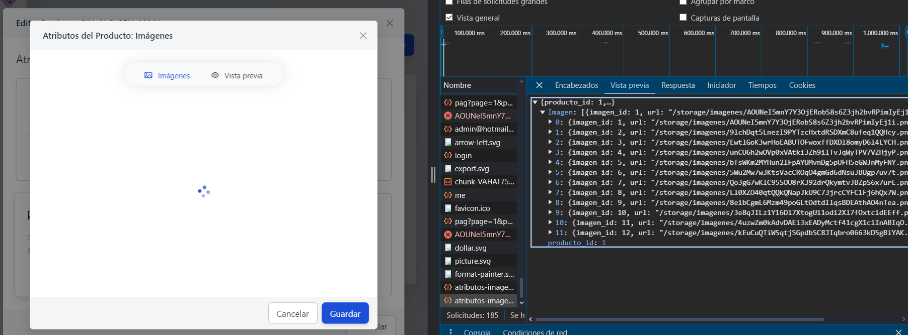Collapse the root producto_id object
908x335 pixels.
535,102
